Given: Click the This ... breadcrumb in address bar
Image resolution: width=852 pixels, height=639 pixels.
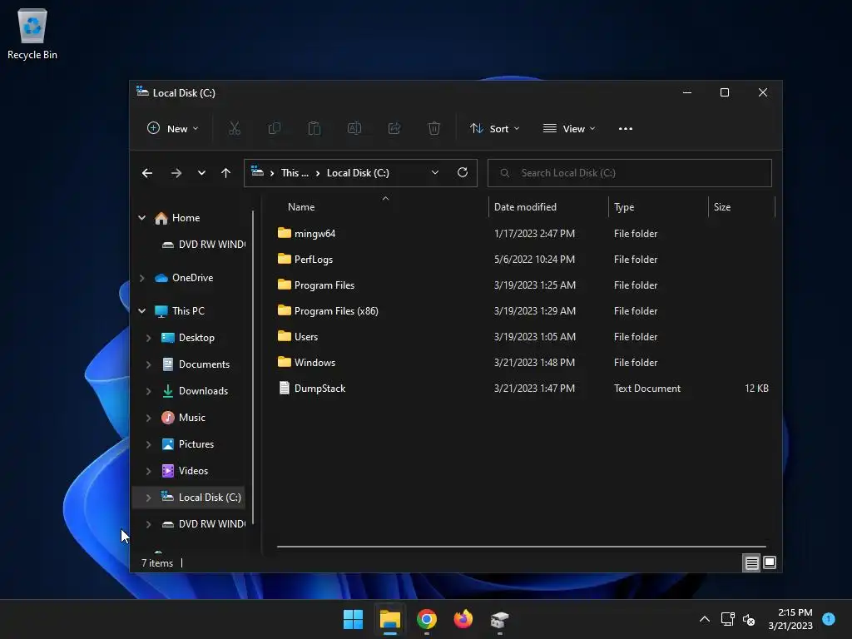Looking at the screenshot, I should pos(295,173).
